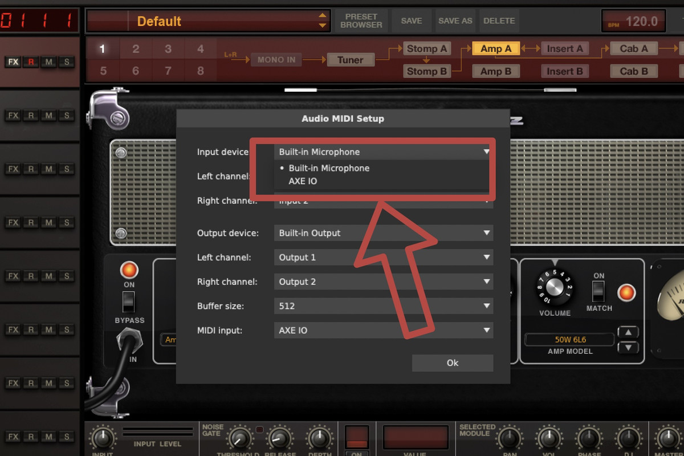Solo the second track row
The image size is (684, 456).
pos(67,116)
